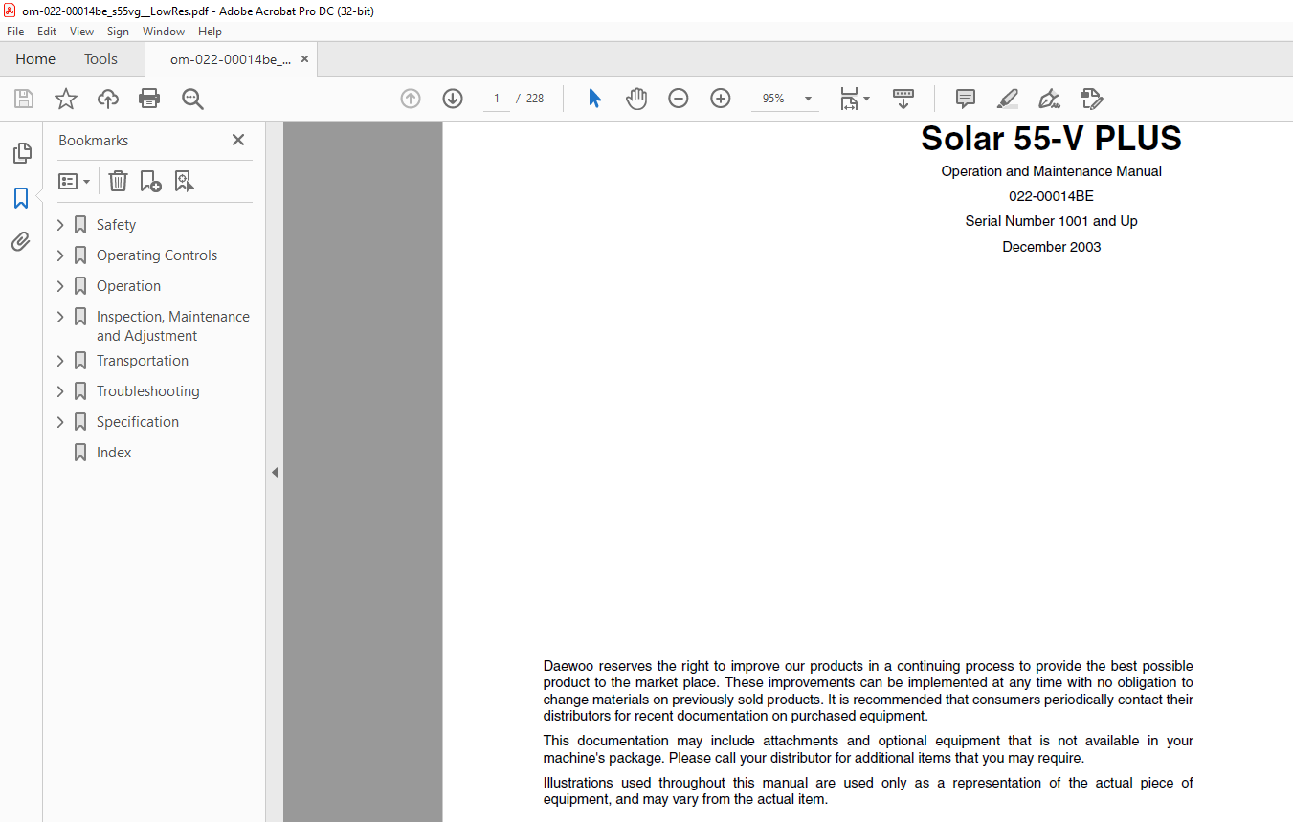
Task: Zoom out with the minus icon
Action: [x=679, y=99]
